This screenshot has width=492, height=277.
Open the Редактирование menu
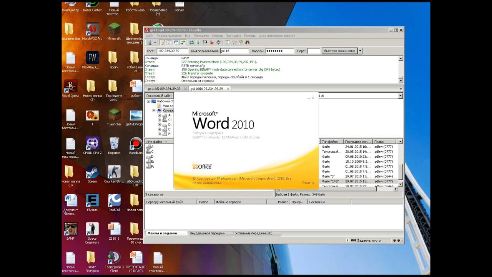pyautogui.click(x=169, y=36)
